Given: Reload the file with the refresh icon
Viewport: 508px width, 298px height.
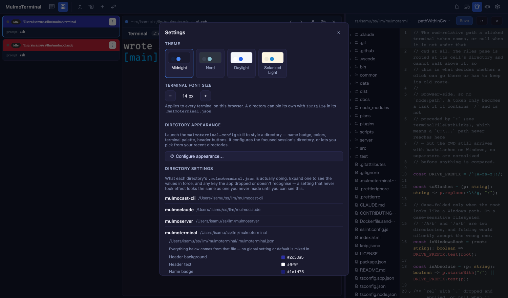Looking at the screenshot, I should 482,21.
